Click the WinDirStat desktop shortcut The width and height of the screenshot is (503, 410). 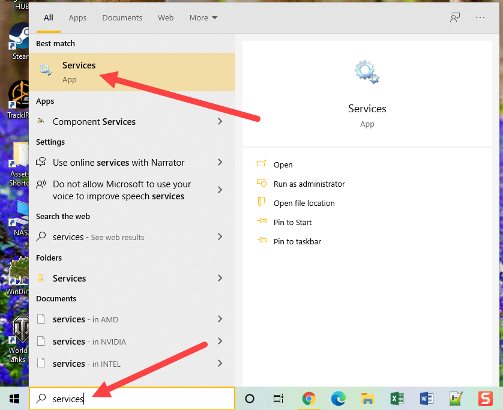17,276
